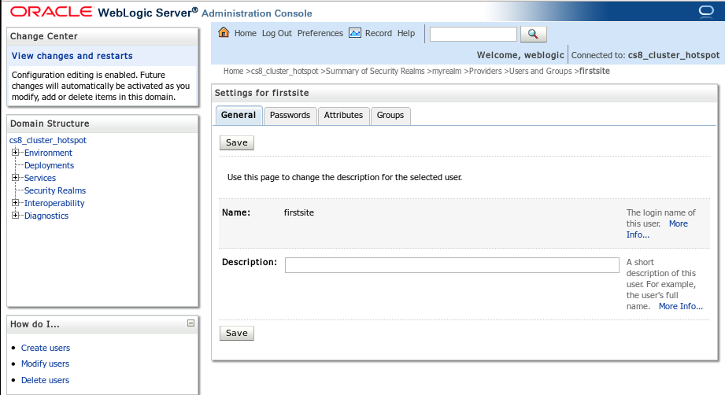Open the Attributes tab
The width and height of the screenshot is (725, 395).
click(343, 116)
